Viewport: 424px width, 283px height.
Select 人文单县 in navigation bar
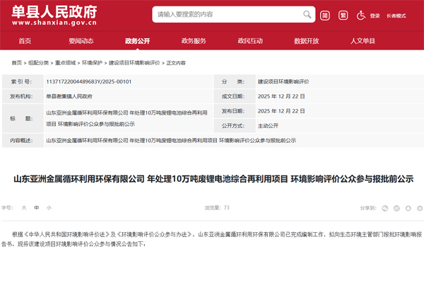click(363, 41)
